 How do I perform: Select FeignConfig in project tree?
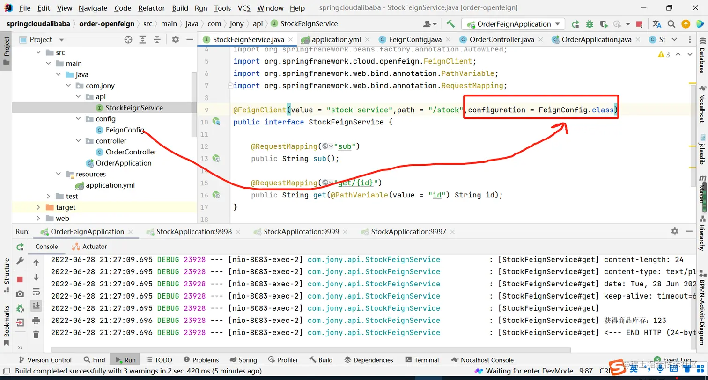pyautogui.click(x=125, y=130)
